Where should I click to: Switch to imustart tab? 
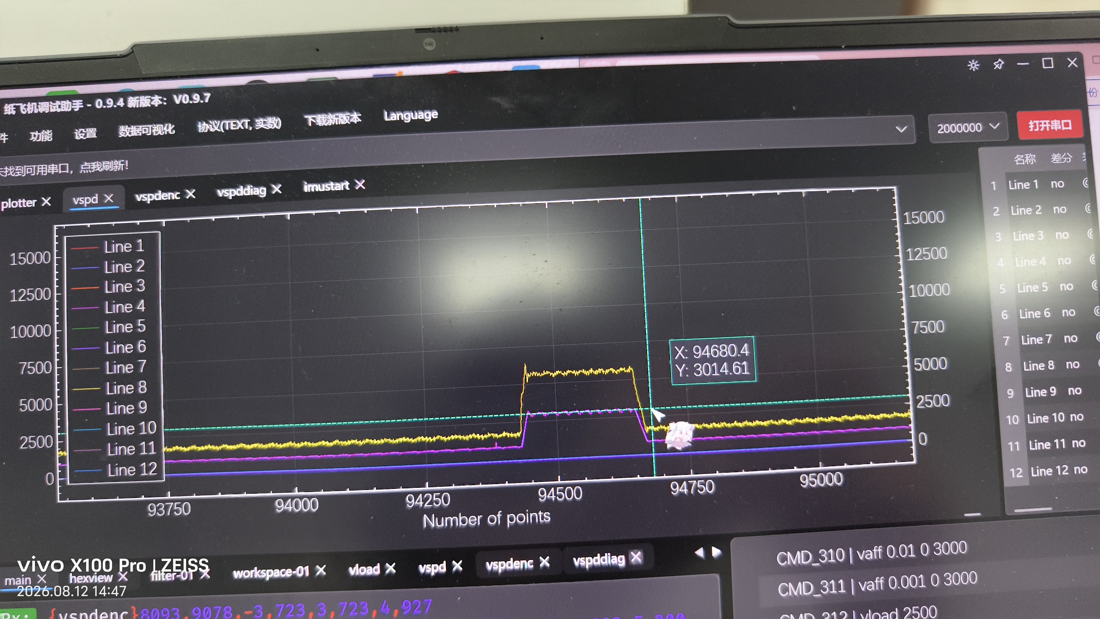326,186
